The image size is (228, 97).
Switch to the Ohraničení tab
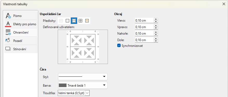(21, 33)
